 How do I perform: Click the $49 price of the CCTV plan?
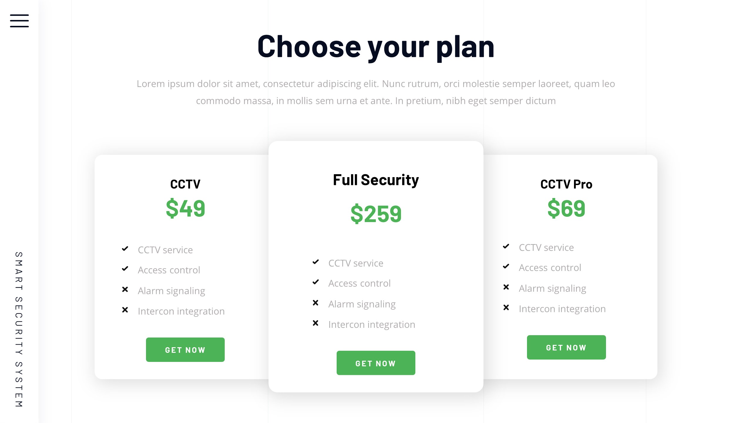(185, 208)
